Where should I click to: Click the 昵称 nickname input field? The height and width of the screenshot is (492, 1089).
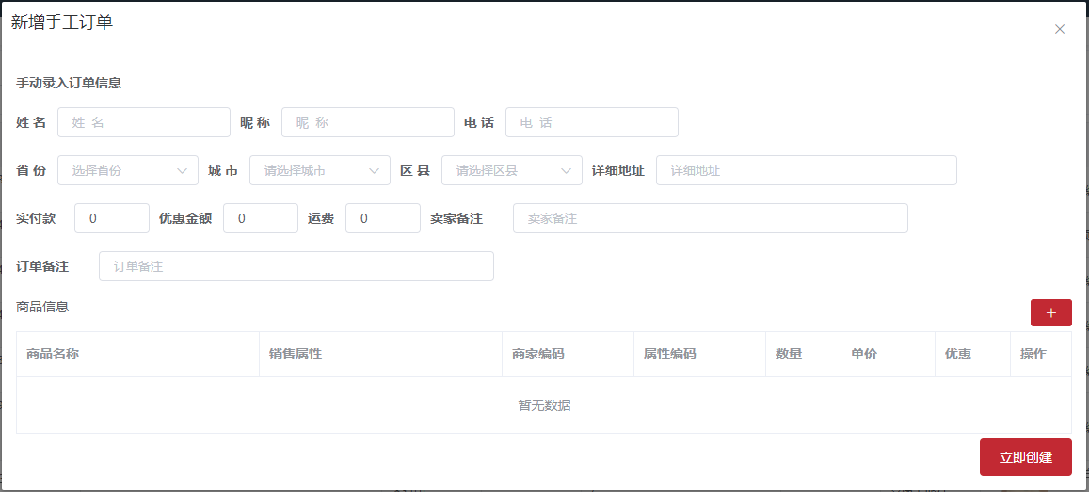click(368, 122)
